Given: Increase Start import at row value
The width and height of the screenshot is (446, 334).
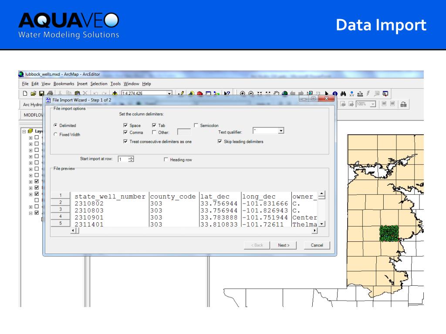Looking at the screenshot, I should 131,157.
